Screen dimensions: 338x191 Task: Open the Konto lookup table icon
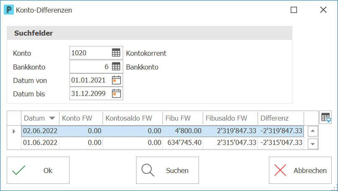(x=116, y=53)
